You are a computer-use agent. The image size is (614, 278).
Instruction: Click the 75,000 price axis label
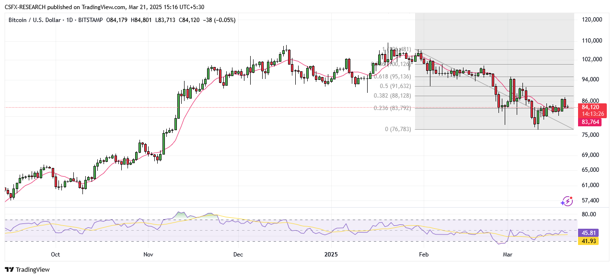[590, 135]
